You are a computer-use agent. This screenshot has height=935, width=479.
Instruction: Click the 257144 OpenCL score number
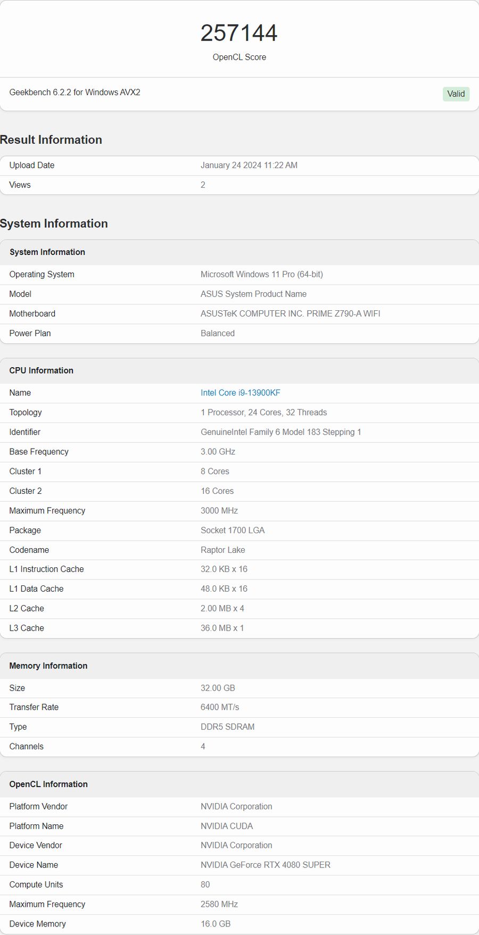click(239, 33)
